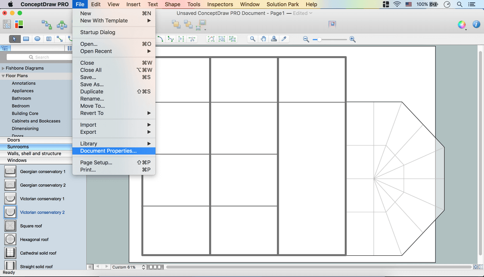Viewport: 484px width, 277px height.
Task: Select the eyedropper tool in toolbar
Action: click(x=285, y=39)
